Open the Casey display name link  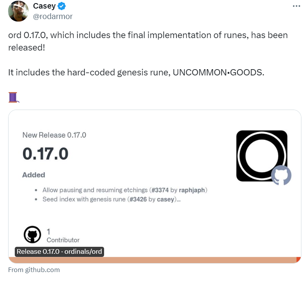pyautogui.click(x=44, y=6)
